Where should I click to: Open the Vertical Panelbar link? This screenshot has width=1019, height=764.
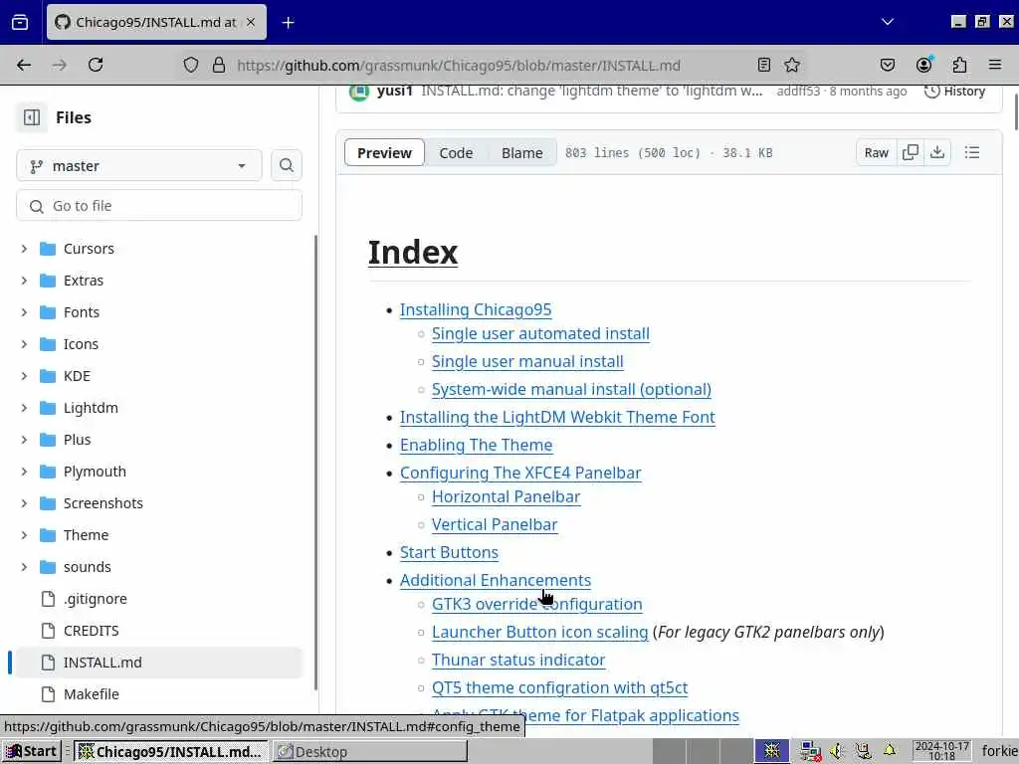click(495, 525)
